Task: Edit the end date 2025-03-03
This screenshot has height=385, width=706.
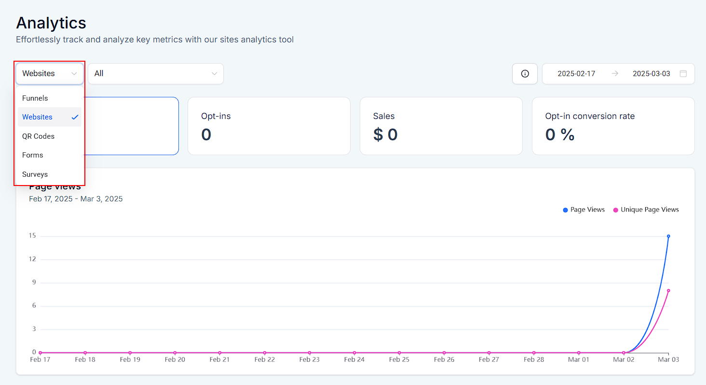Action: point(651,74)
